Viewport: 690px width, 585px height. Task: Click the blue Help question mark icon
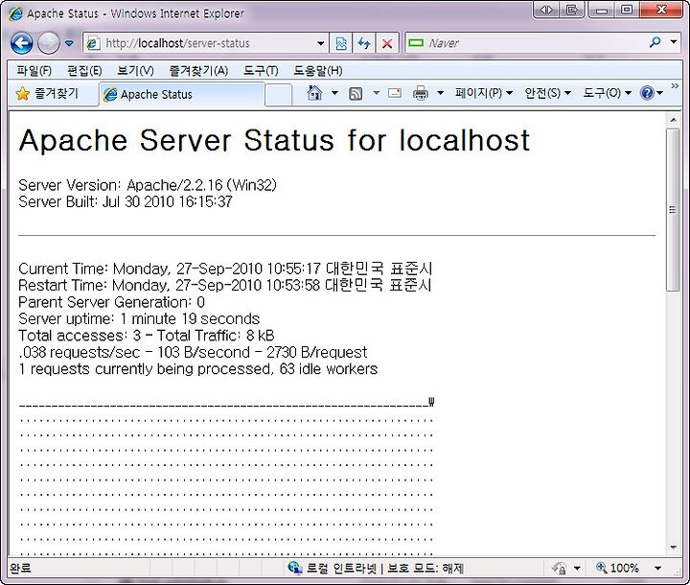tap(647, 93)
